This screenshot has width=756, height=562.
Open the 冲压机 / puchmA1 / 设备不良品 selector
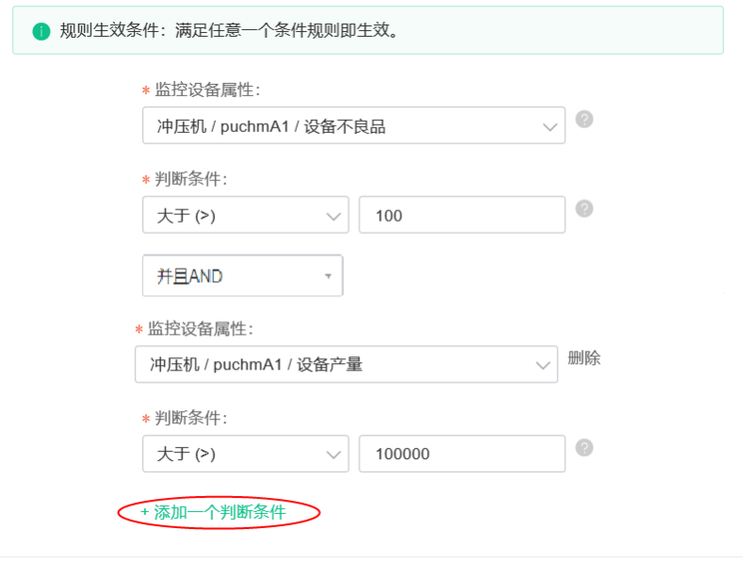[x=353, y=125]
